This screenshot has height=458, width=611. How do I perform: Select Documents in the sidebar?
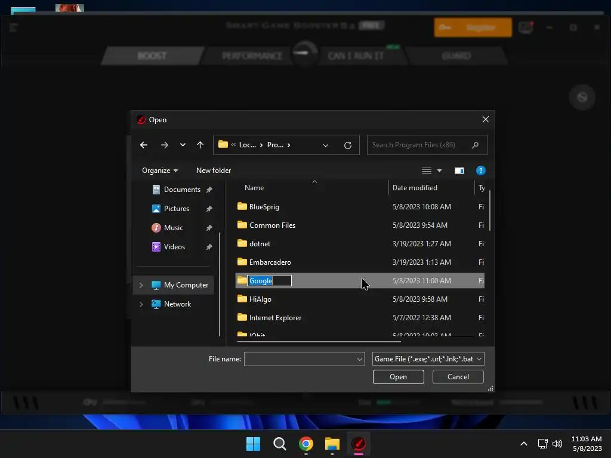pyautogui.click(x=181, y=190)
